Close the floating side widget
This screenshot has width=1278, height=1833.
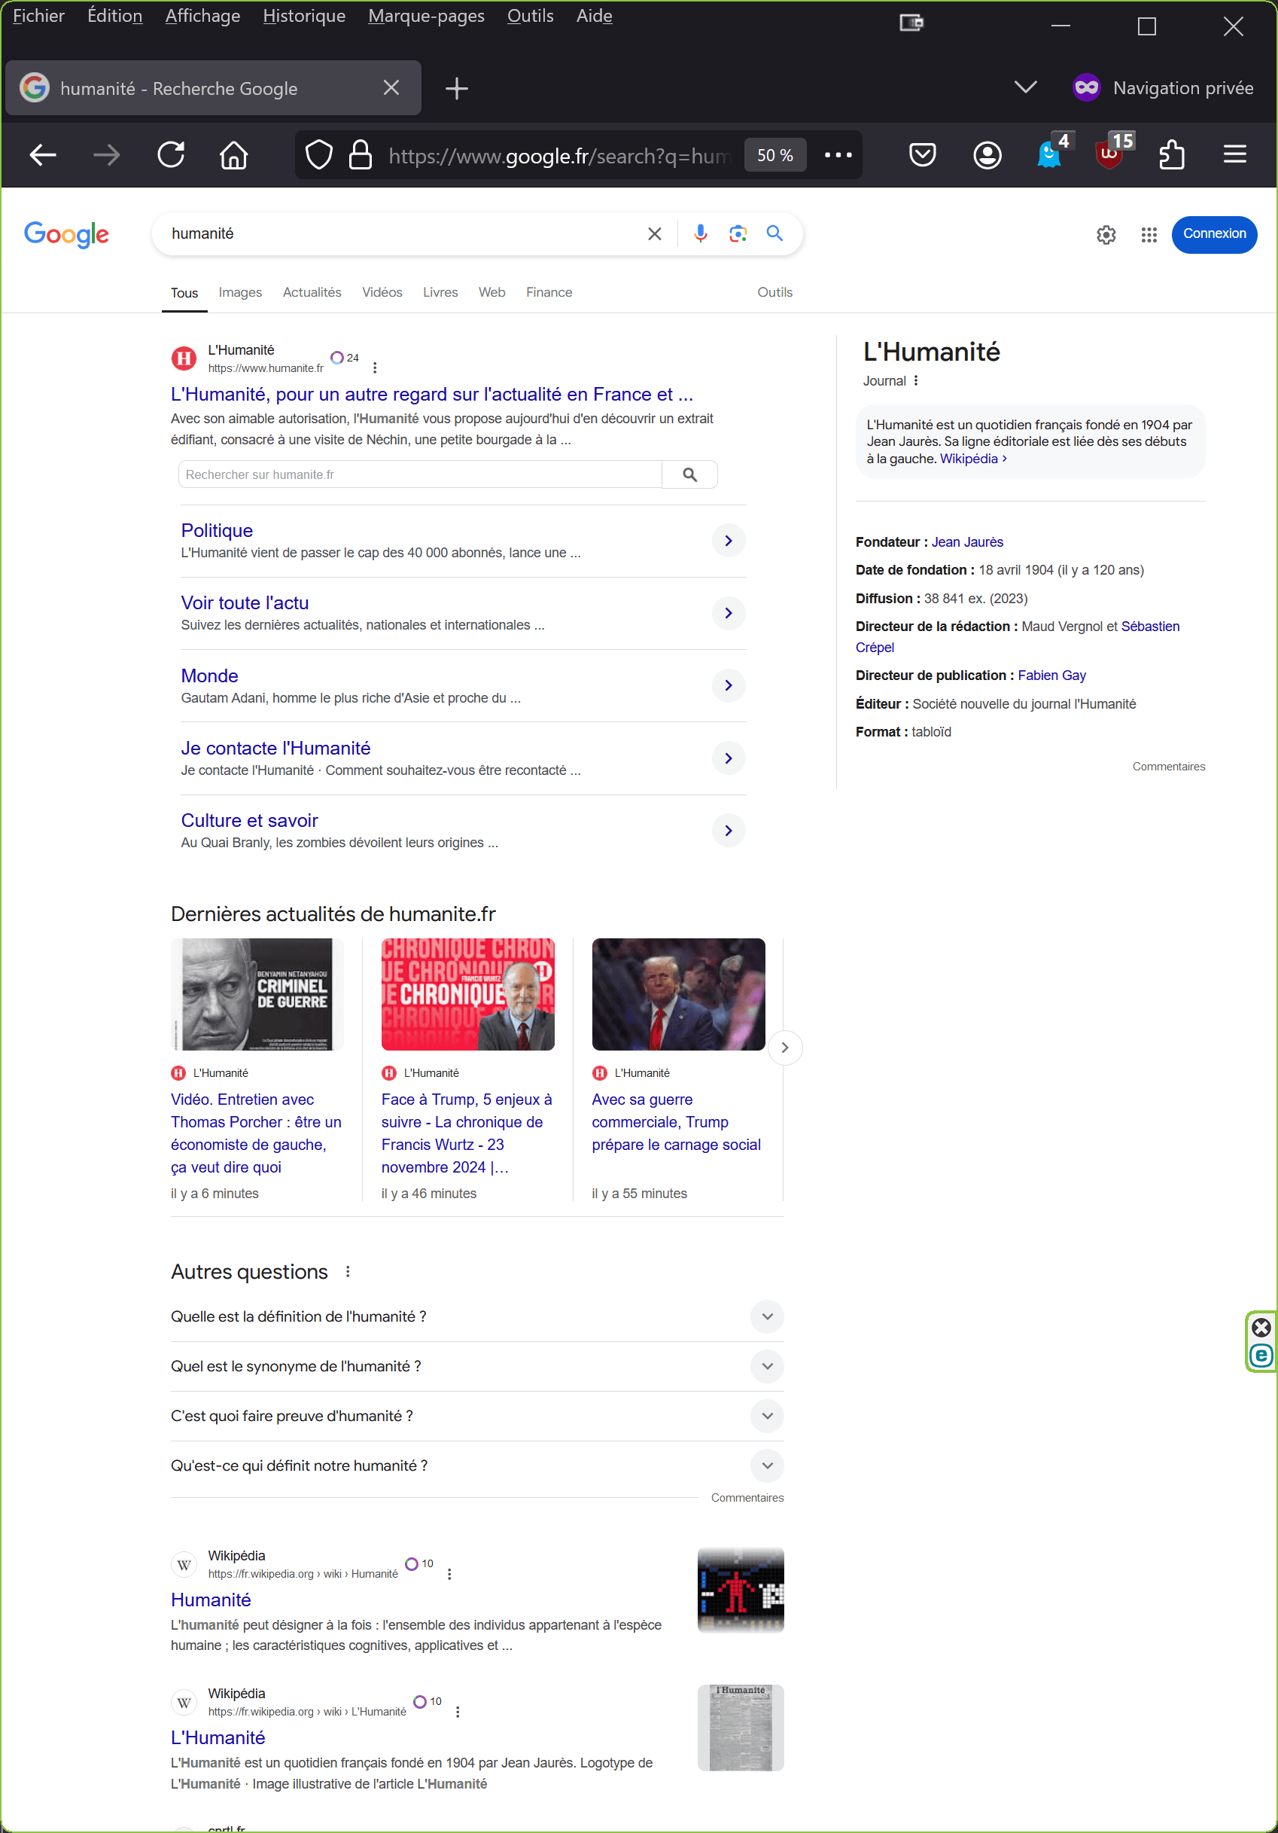[1261, 1328]
